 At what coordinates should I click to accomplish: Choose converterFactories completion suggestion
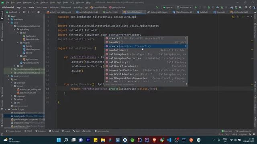point(146,70)
